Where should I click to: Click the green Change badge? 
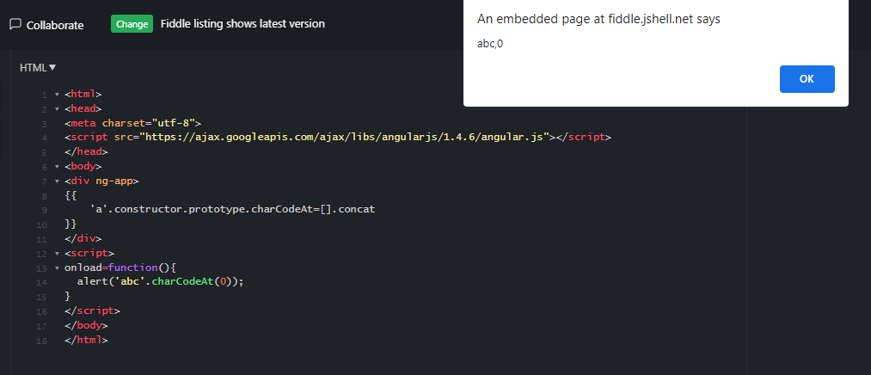(132, 24)
